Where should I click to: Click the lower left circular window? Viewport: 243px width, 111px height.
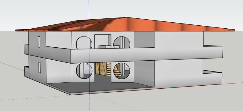(84, 71)
